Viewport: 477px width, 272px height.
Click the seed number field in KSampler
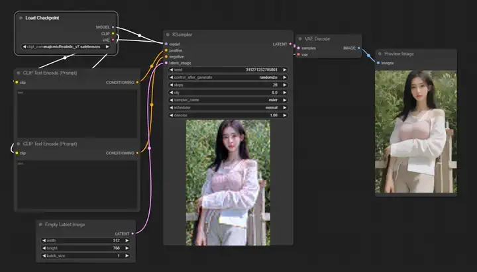coord(228,69)
